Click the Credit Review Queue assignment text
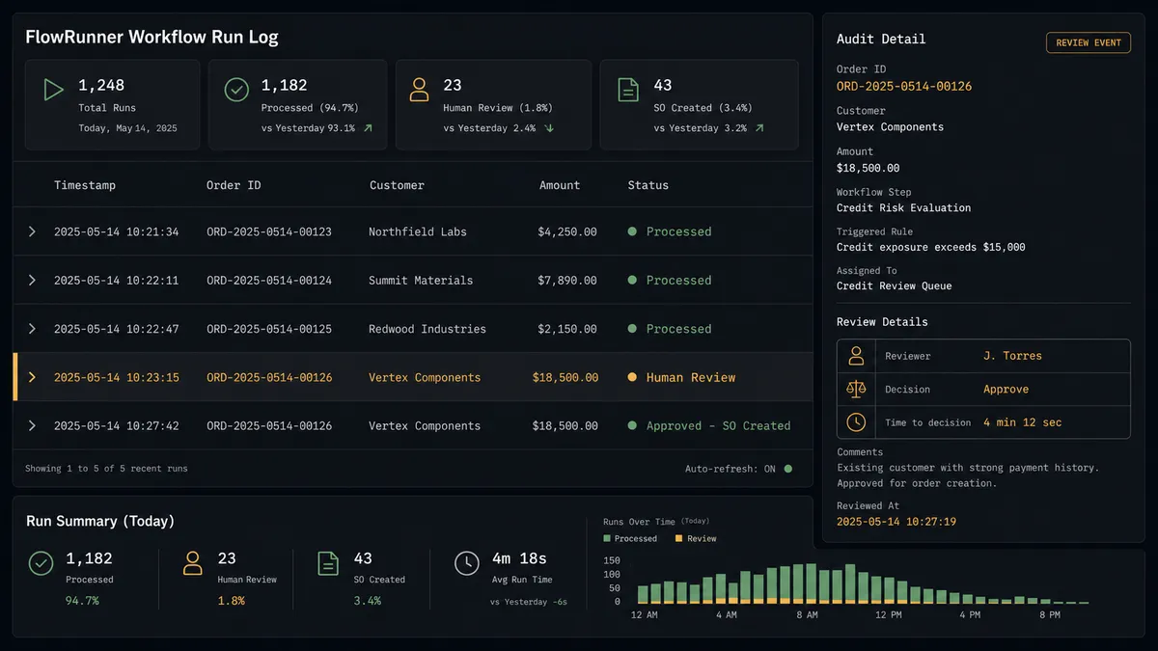 pos(895,285)
